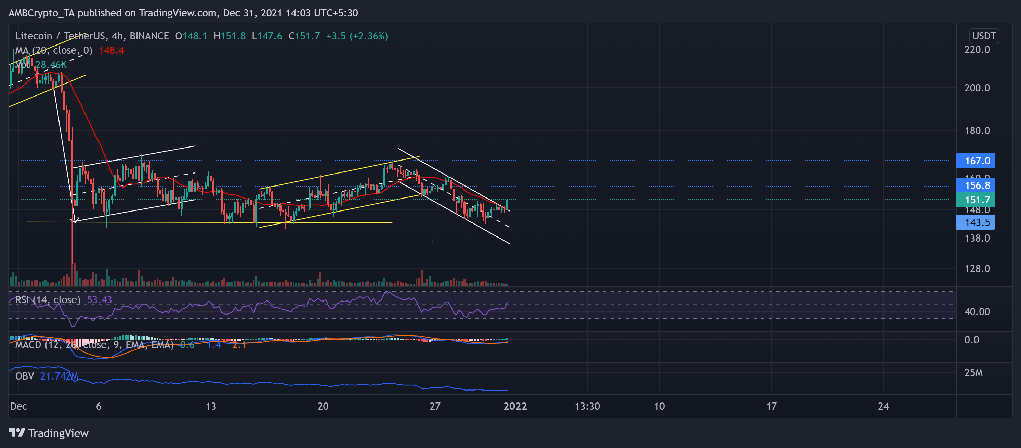Viewport: 1021px width, 448px height.
Task: Click the 13:30 time axis label
Action: (x=587, y=406)
